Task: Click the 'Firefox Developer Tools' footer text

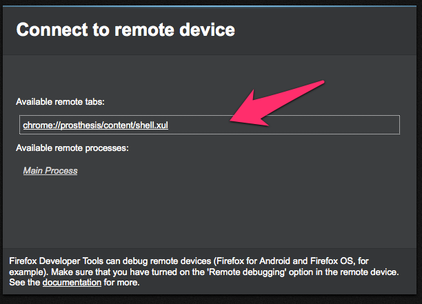Action: pos(56,261)
